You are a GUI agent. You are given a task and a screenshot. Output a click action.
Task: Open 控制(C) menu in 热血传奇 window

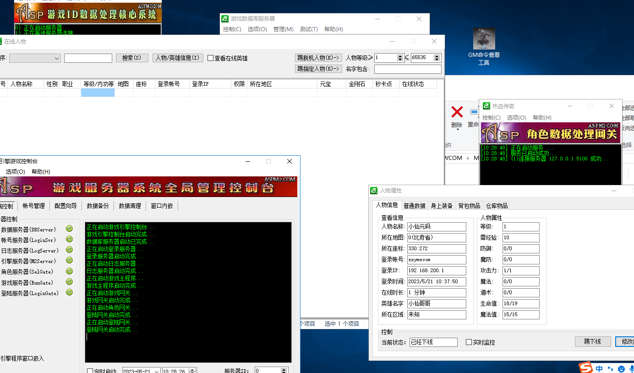491,118
